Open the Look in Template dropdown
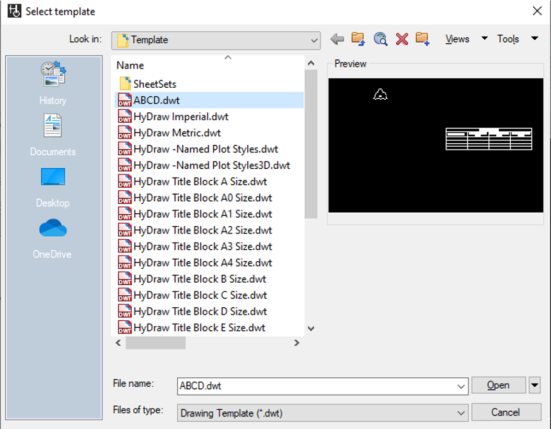This screenshot has width=551, height=429. click(216, 40)
